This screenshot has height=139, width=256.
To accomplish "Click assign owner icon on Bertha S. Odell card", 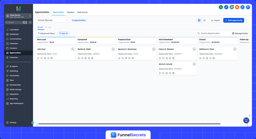I will (113, 49).
